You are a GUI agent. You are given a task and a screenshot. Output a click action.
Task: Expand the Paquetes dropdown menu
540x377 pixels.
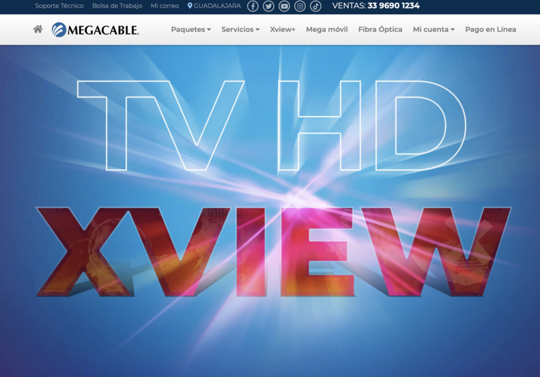[190, 29]
